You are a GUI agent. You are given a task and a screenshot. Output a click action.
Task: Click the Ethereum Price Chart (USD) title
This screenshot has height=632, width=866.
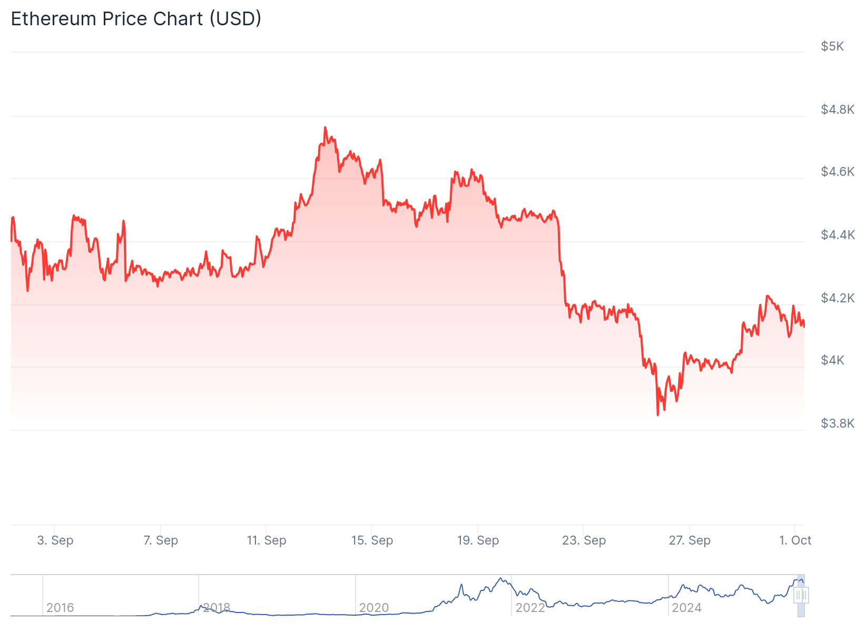[x=136, y=19]
